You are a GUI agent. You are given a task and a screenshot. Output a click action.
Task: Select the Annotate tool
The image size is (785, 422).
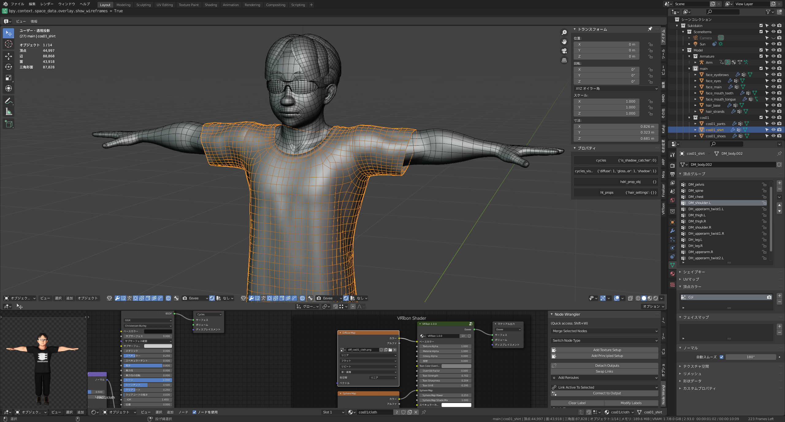pyautogui.click(x=9, y=101)
